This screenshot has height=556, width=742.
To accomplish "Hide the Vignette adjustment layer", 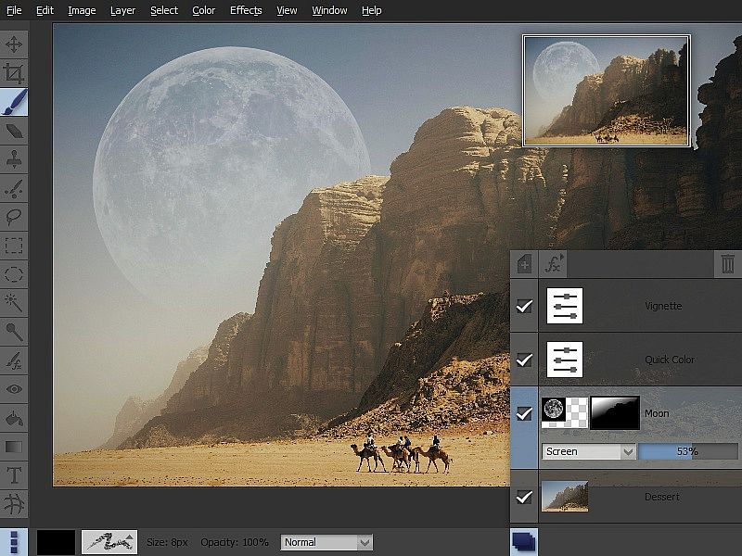I will point(524,306).
